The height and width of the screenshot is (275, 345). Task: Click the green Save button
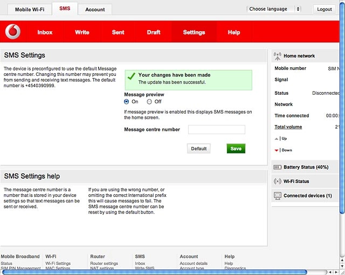(236, 149)
